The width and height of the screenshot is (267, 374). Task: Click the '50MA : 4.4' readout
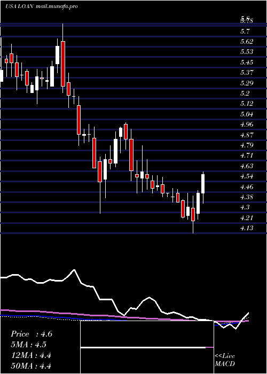(x=31, y=365)
